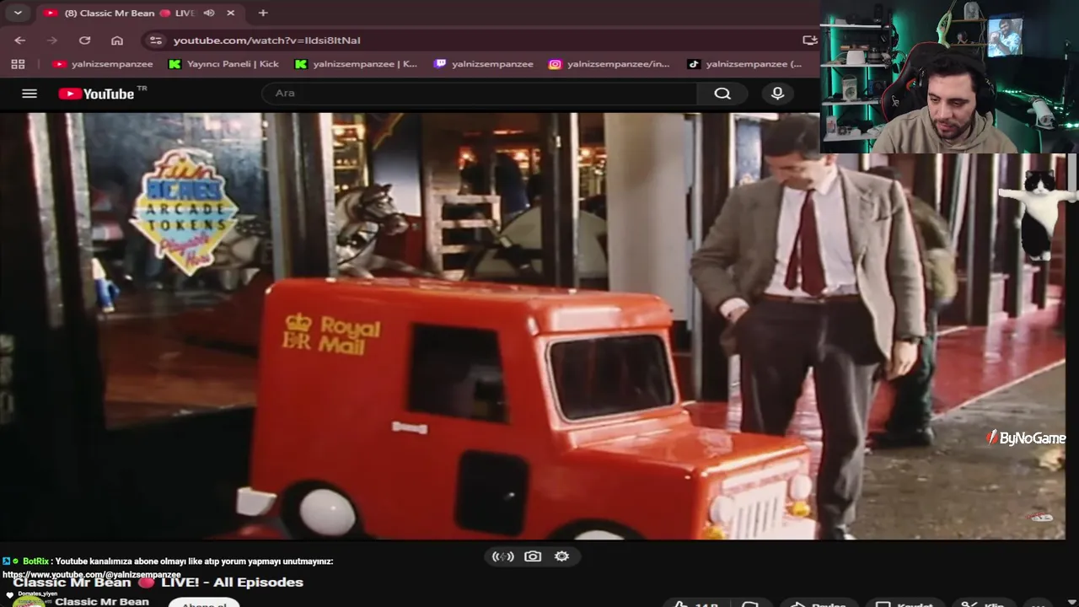Click the BotRix username in chat overlay
Viewport: 1079px width, 607px height.
(35, 561)
